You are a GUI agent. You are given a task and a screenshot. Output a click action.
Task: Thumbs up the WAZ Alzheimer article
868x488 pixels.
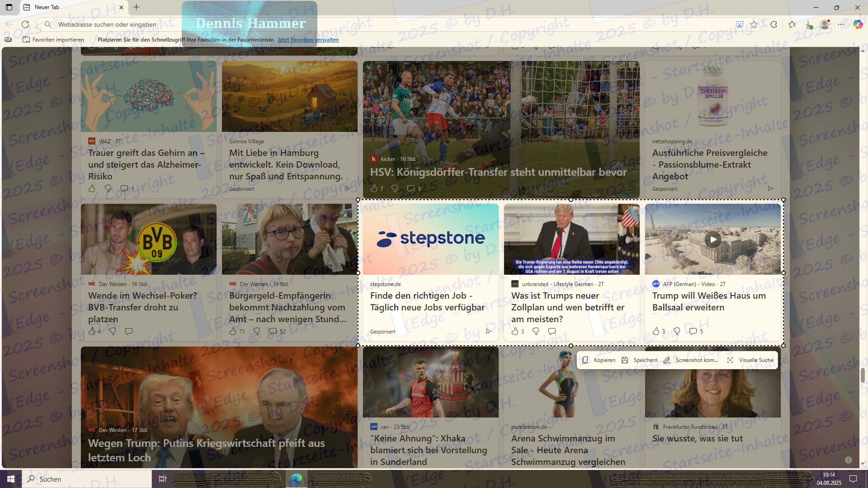tap(92, 188)
